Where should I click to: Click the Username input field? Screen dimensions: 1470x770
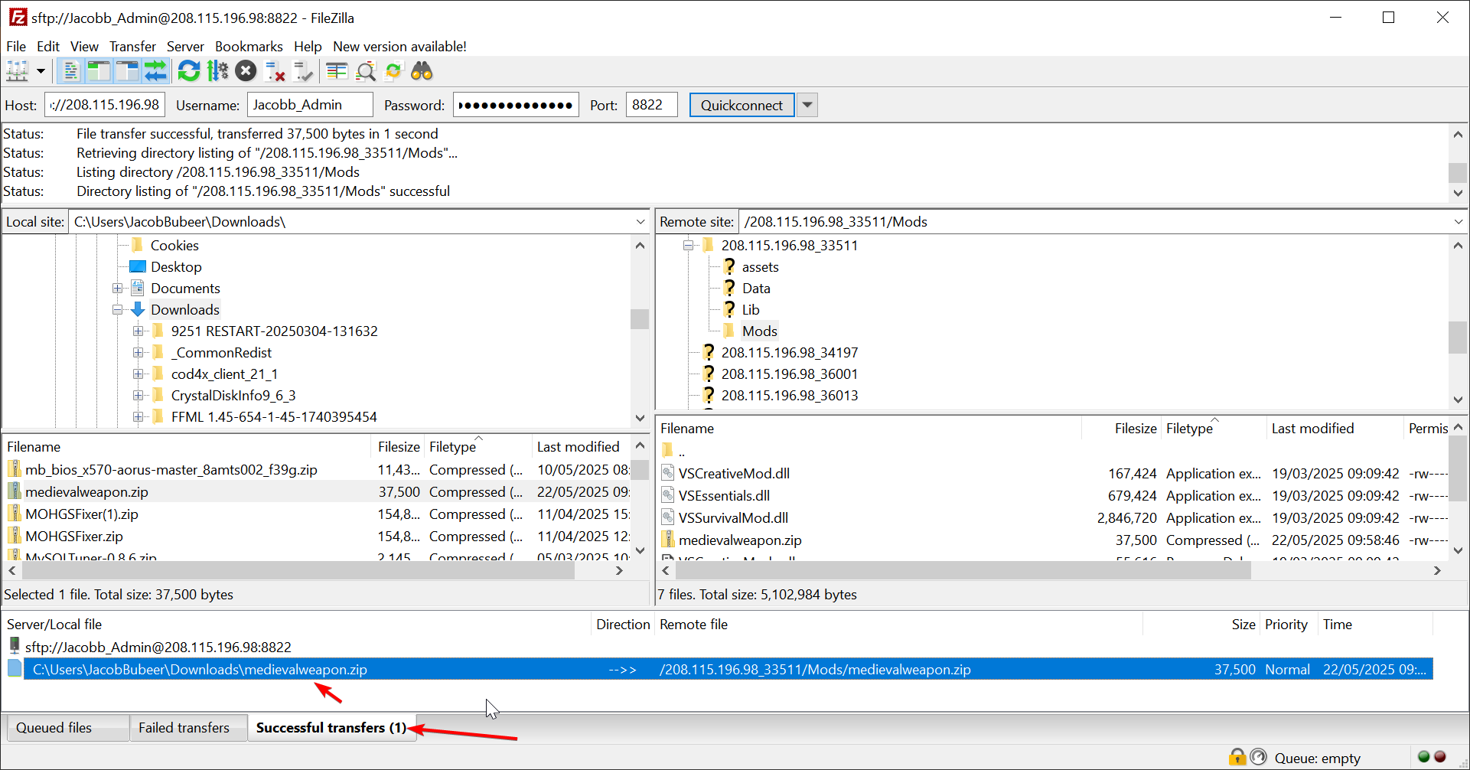click(x=309, y=105)
